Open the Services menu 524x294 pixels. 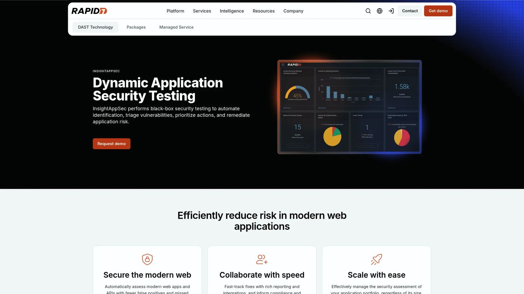tap(202, 11)
